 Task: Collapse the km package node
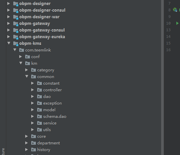tap(21, 63)
